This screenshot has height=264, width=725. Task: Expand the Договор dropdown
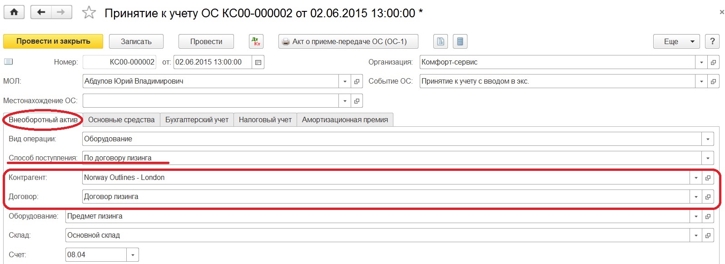point(696,197)
